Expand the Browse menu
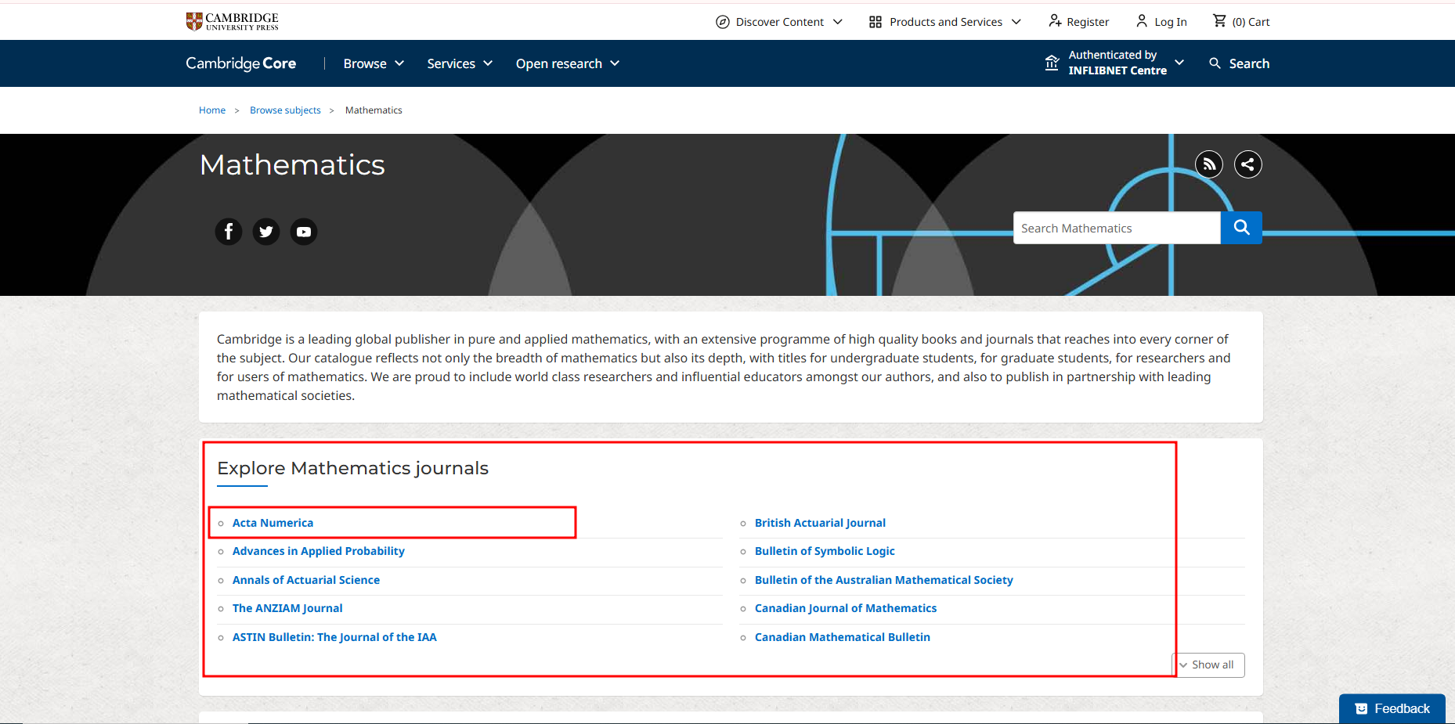The width and height of the screenshot is (1455, 724). [374, 63]
